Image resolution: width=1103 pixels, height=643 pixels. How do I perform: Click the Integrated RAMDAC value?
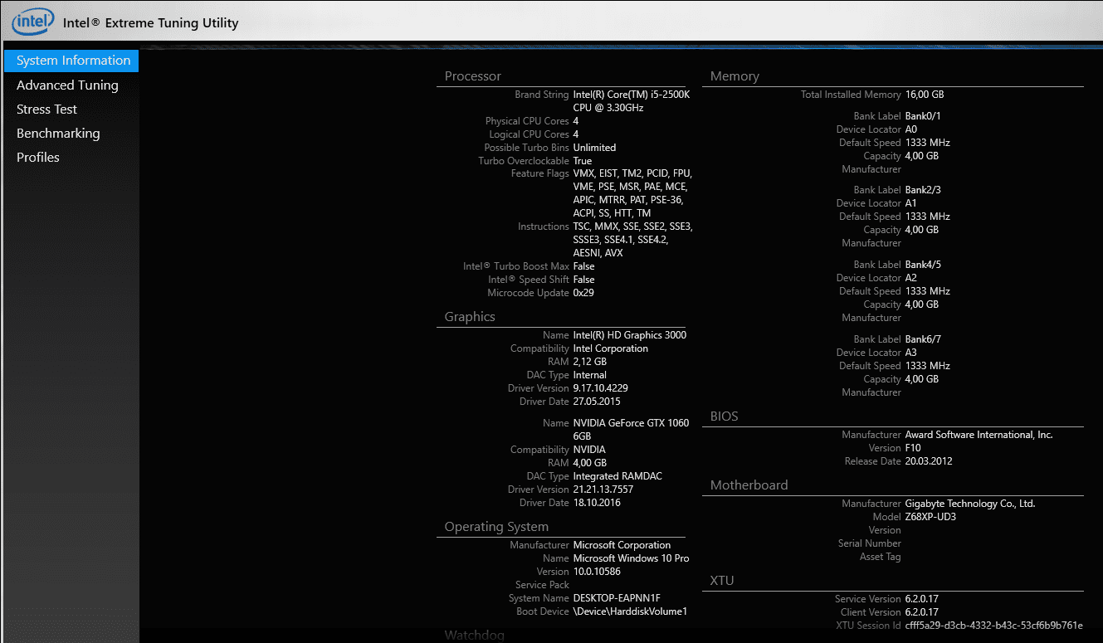617,476
